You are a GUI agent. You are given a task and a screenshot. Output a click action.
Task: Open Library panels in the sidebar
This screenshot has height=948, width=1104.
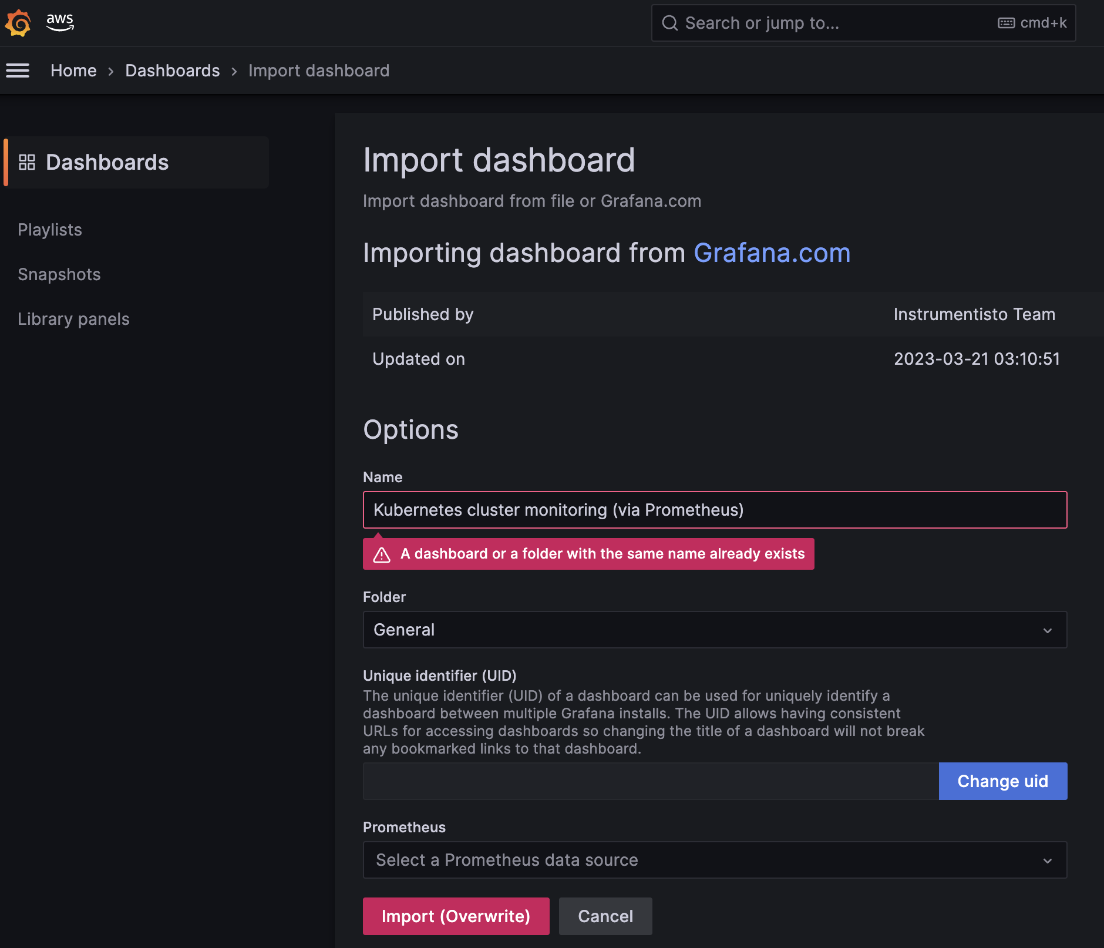pyautogui.click(x=73, y=319)
